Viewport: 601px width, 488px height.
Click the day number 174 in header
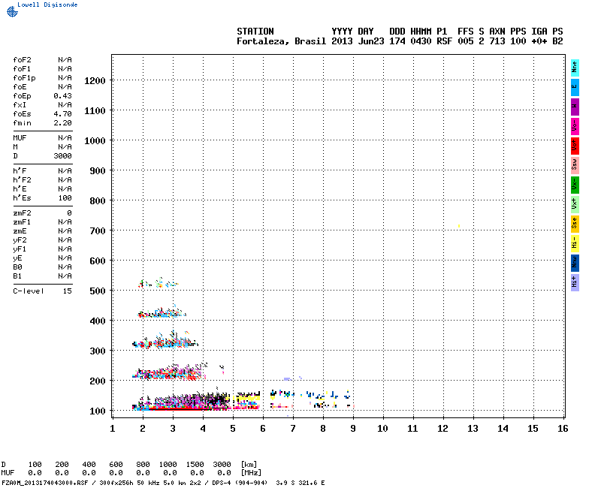point(397,41)
